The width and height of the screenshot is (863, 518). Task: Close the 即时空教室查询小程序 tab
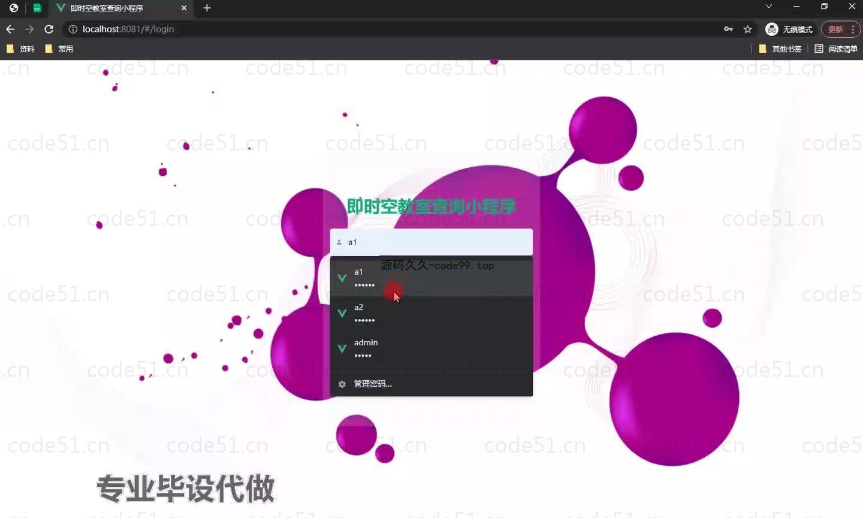[x=184, y=8]
